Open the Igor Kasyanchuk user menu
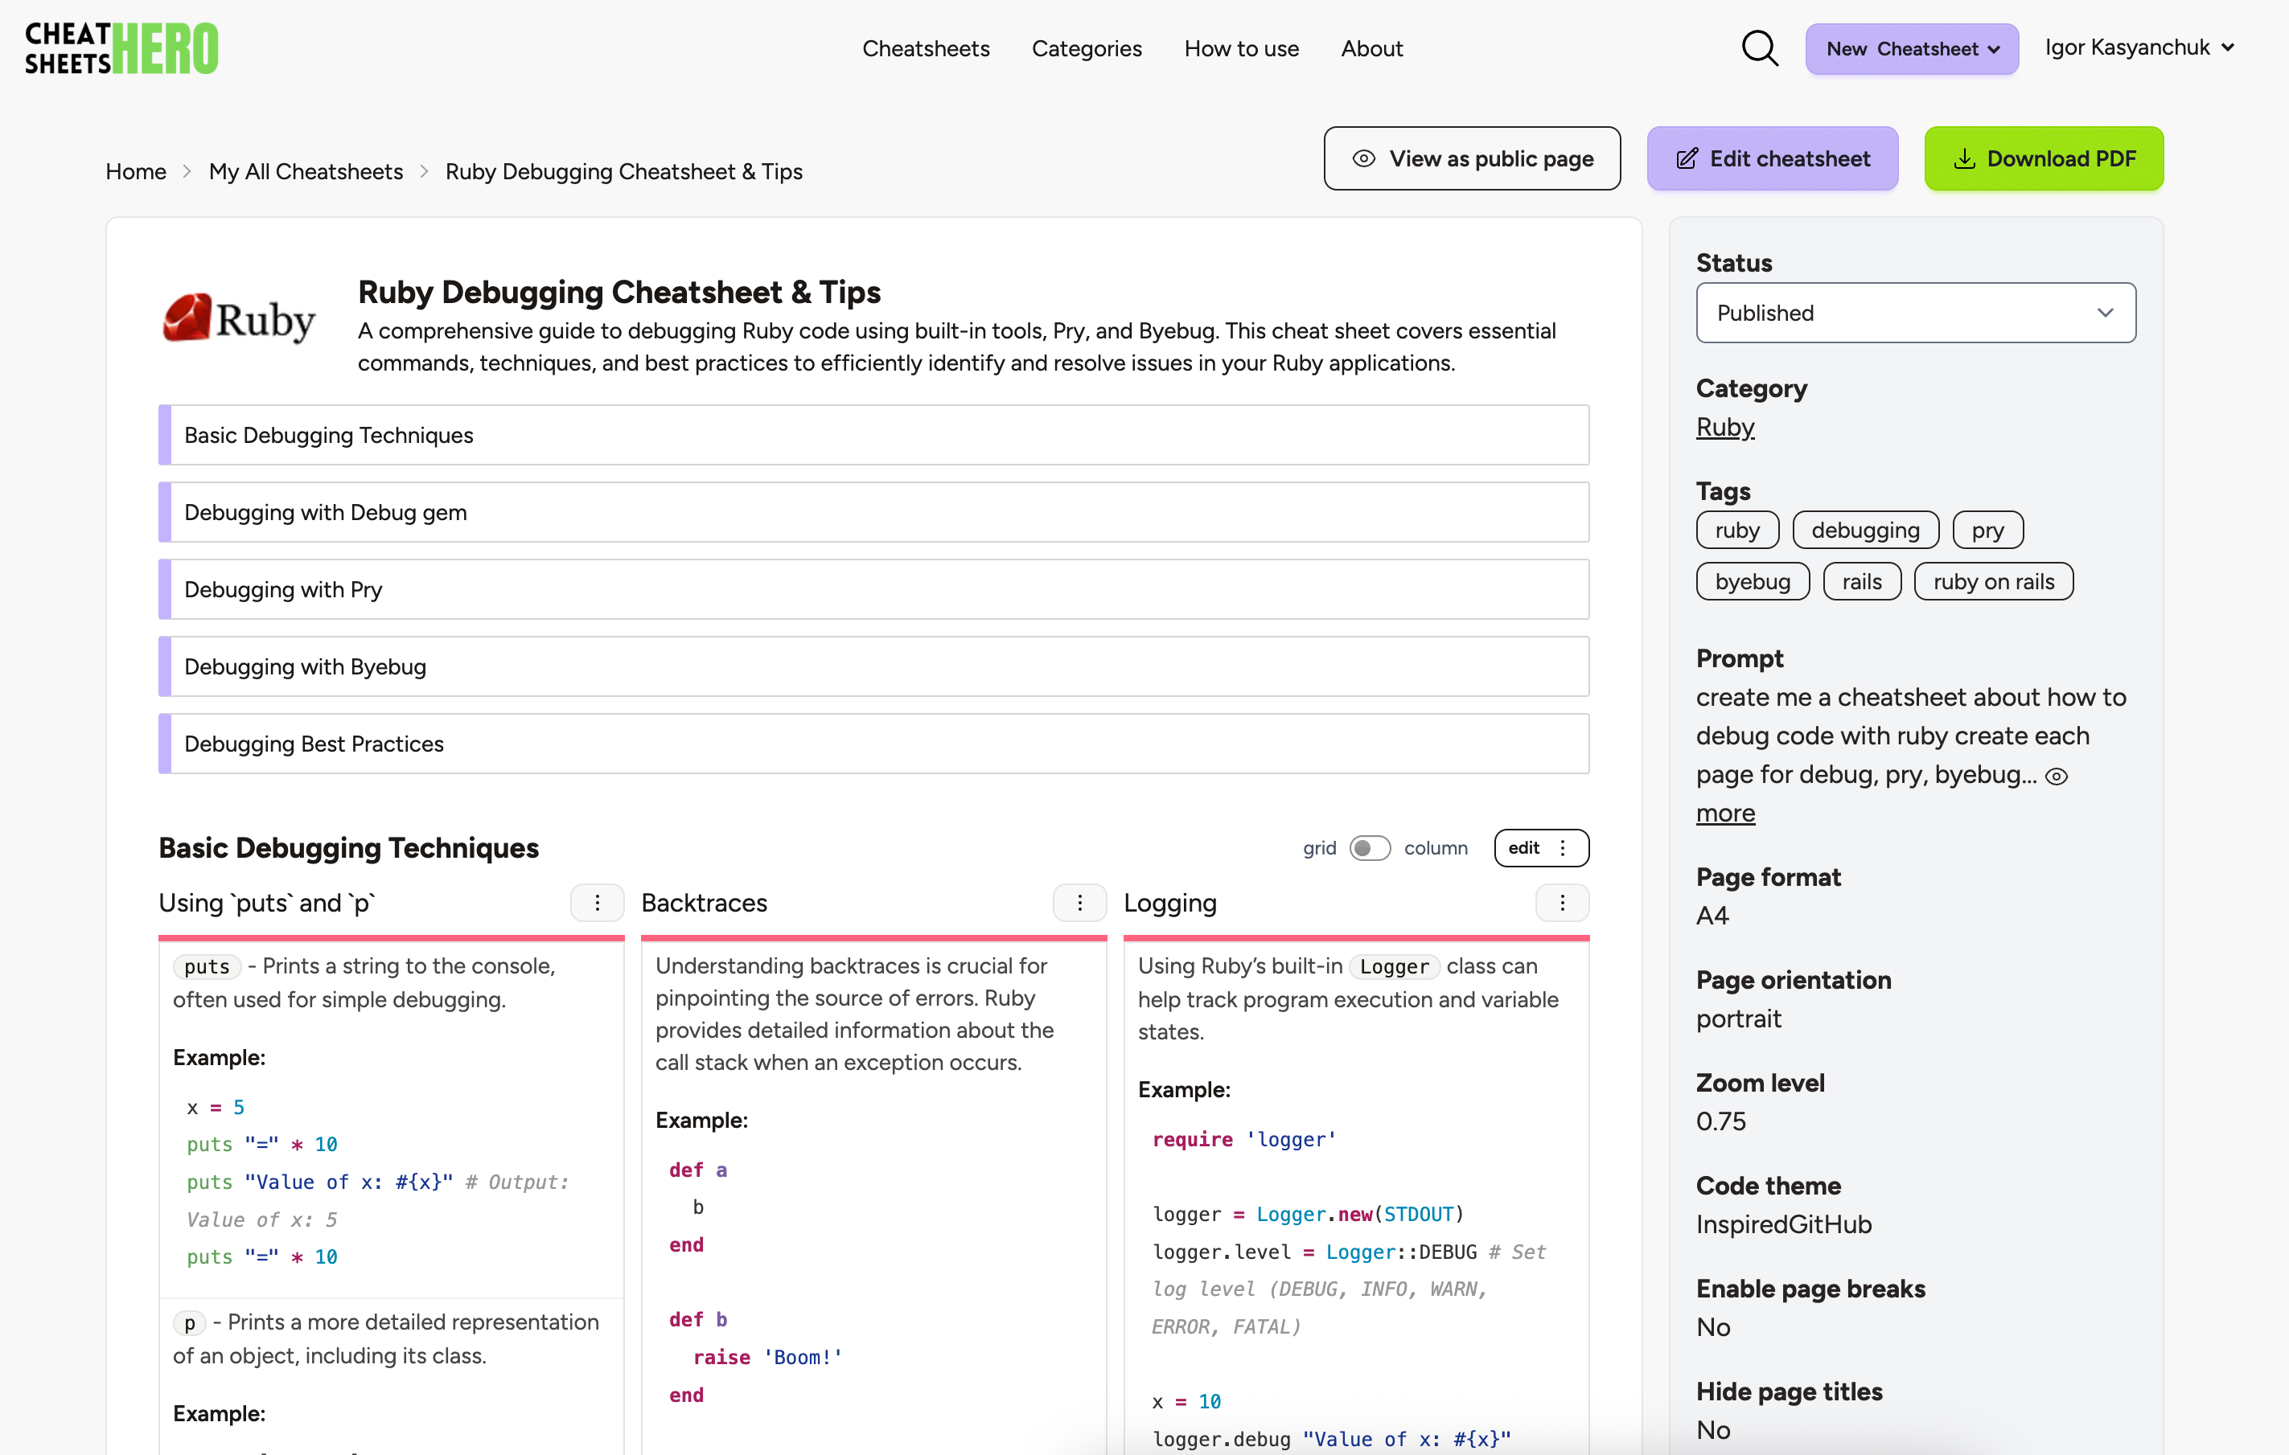The image size is (2289, 1455). coord(2139,47)
